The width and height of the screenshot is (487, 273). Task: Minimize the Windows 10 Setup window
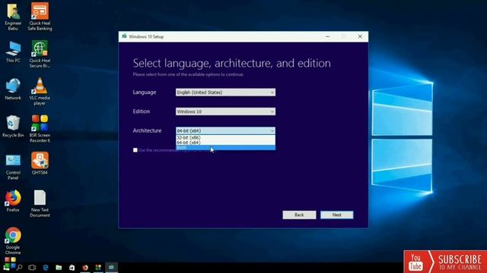point(327,36)
